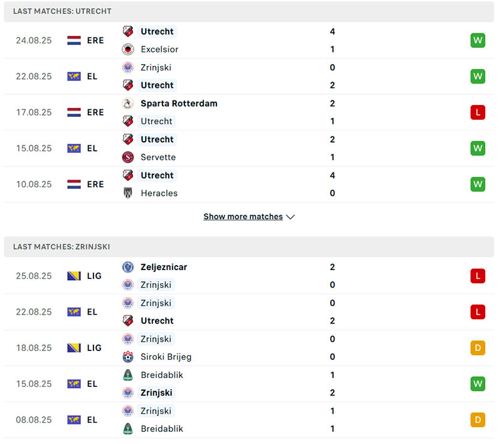Screen dimensions: 502x444
Task: Click the orange D badge for Siroki Brijeg match
Action: point(478,348)
